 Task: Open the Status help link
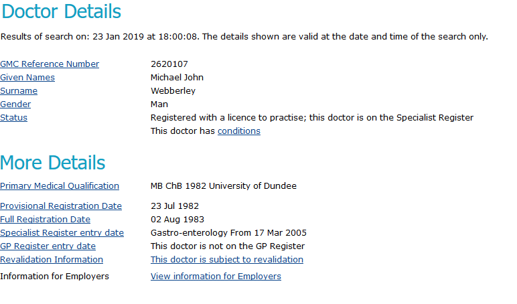tap(13, 118)
